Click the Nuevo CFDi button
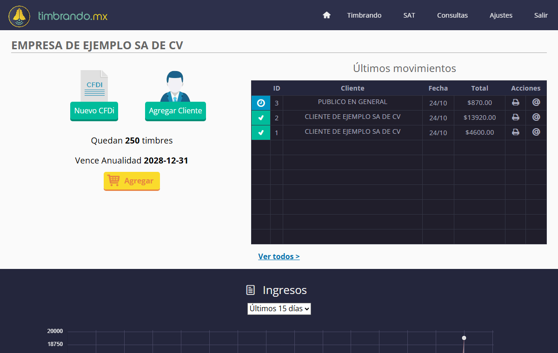 (94, 111)
